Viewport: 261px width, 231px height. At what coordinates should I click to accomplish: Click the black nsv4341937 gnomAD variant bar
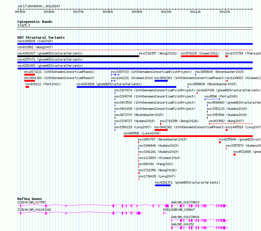click(x=78, y=56)
